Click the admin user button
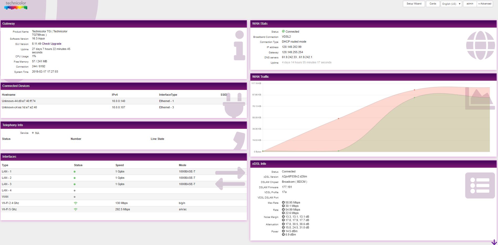The image size is (498, 245). [470, 4]
